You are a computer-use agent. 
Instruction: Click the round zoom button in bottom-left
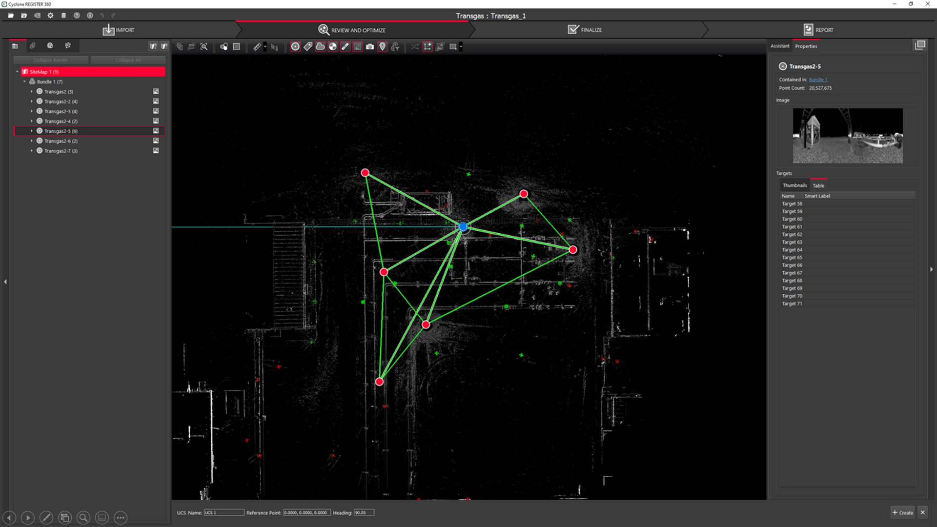coord(83,518)
